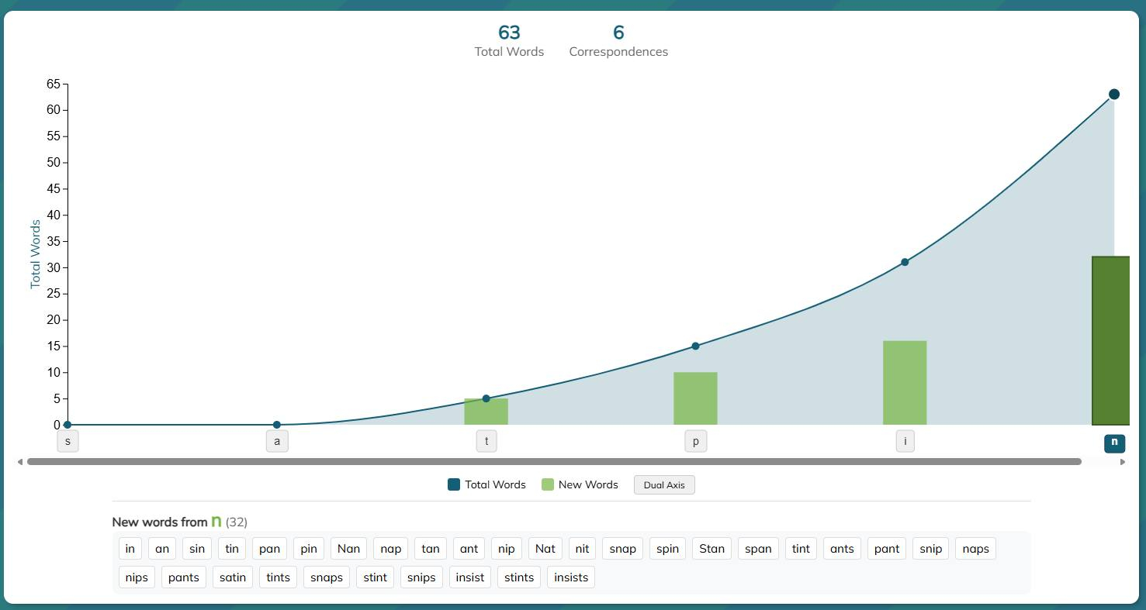Click the 'snap' word chip

pyautogui.click(x=622, y=549)
